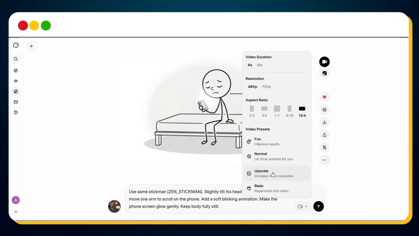Download the video using download icon
This screenshot has width=419, height=236.
[324, 122]
